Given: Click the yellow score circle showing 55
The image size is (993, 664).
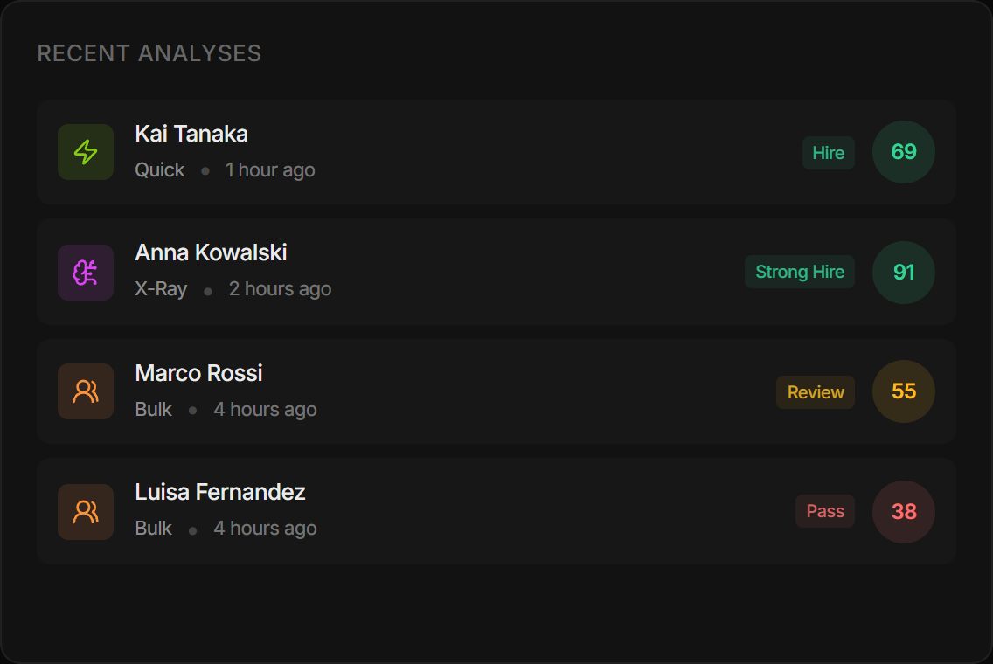Looking at the screenshot, I should point(904,391).
